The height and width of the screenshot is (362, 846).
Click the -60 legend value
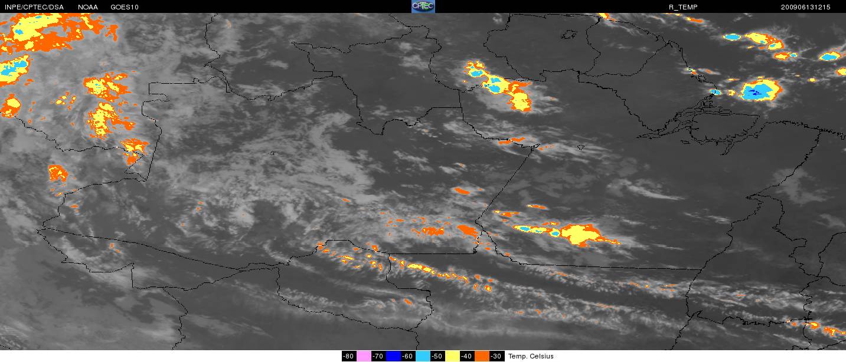[408, 356]
